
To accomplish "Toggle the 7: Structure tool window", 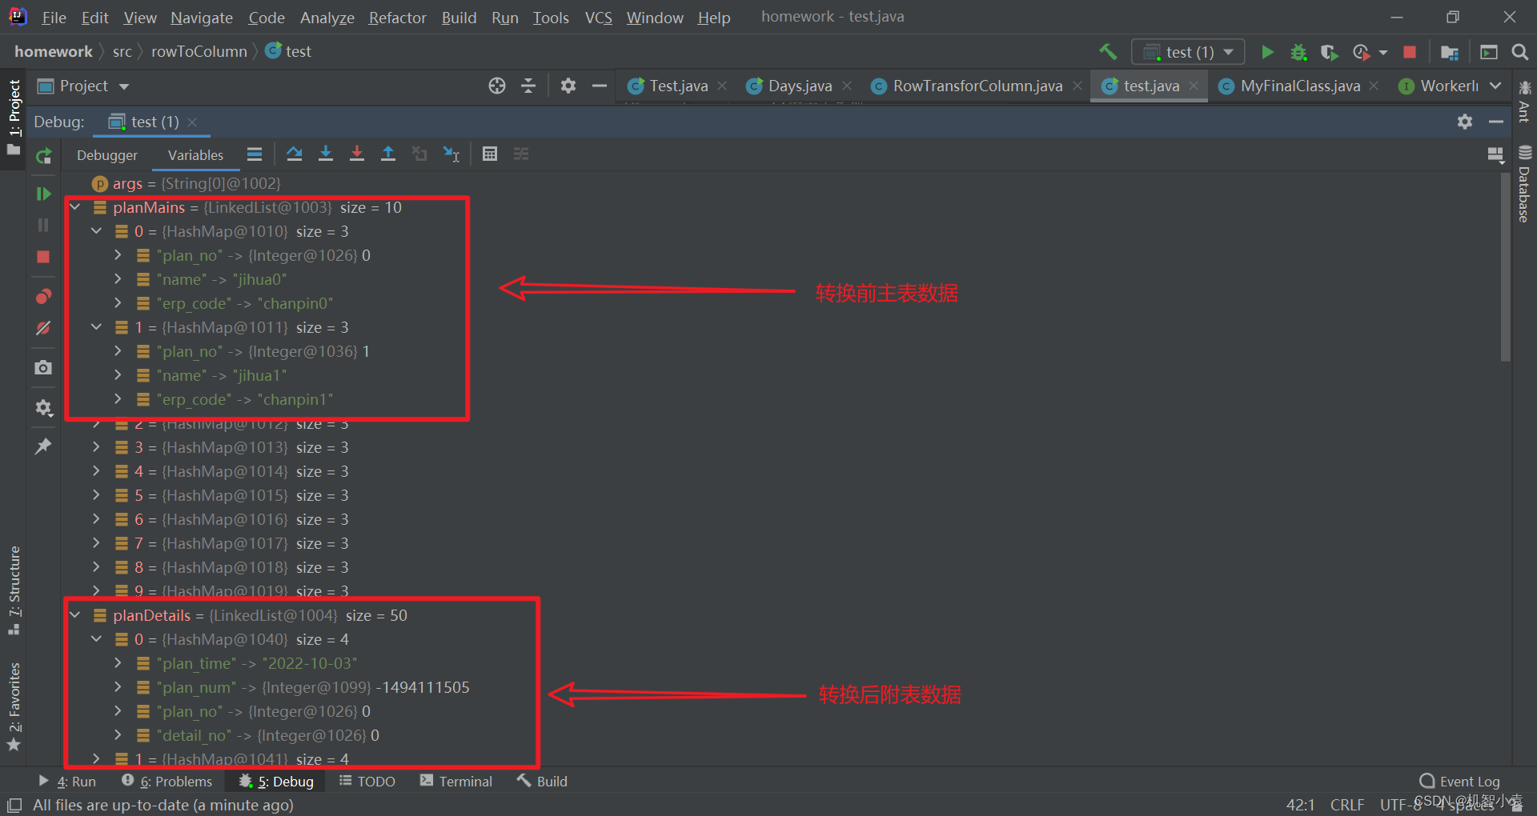I will point(14,590).
